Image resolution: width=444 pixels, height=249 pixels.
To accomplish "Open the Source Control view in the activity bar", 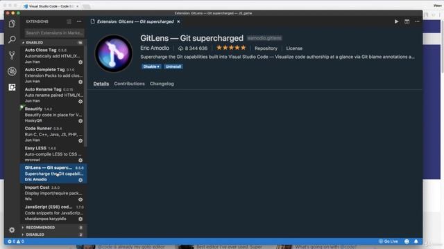I will coord(12,55).
